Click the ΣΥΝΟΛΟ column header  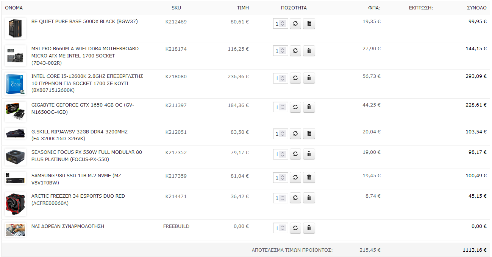(477, 8)
